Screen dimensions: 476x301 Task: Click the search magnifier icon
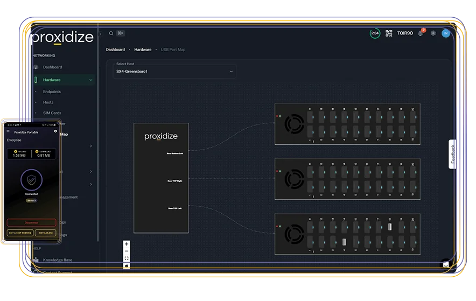click(x=111, y=33)
